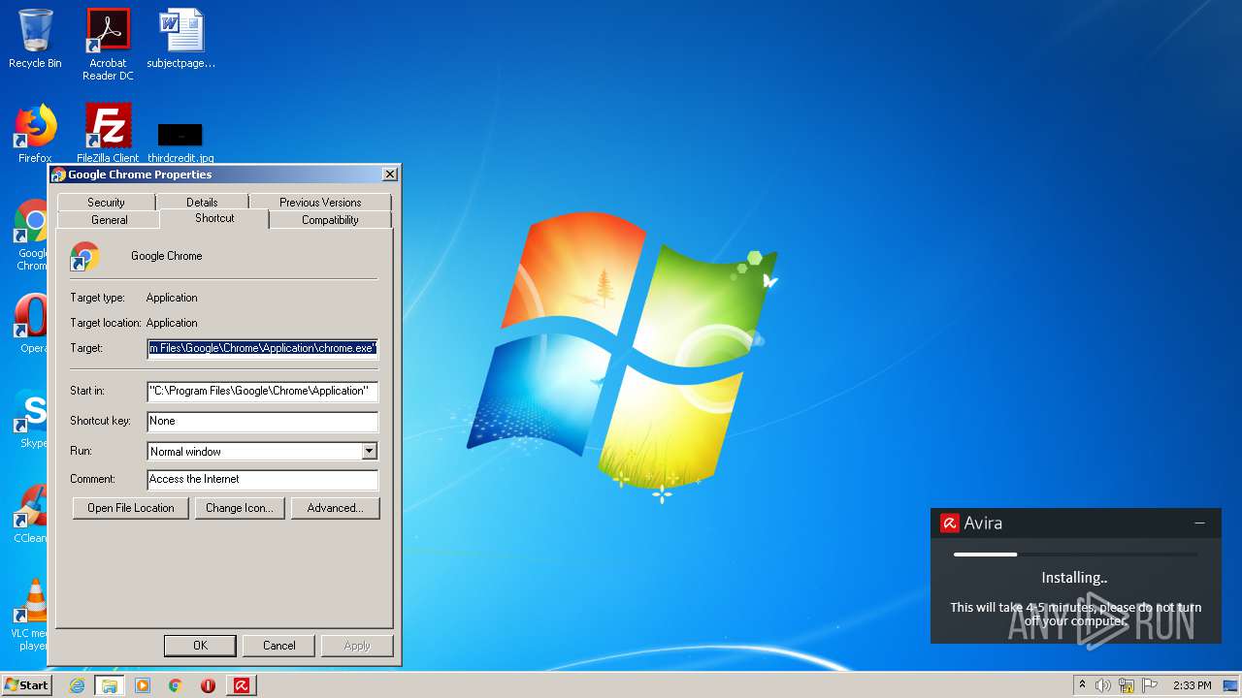
Task: Click the Change Icon button
Action: click(240, 508)
